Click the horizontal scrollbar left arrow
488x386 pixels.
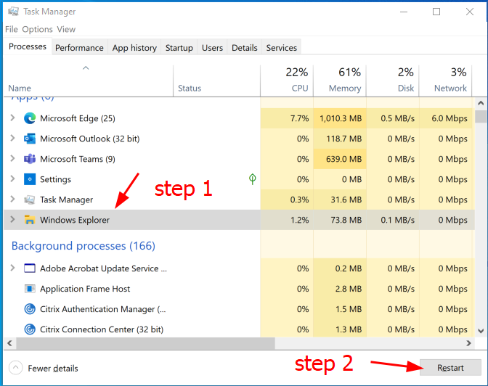(9, 343)
